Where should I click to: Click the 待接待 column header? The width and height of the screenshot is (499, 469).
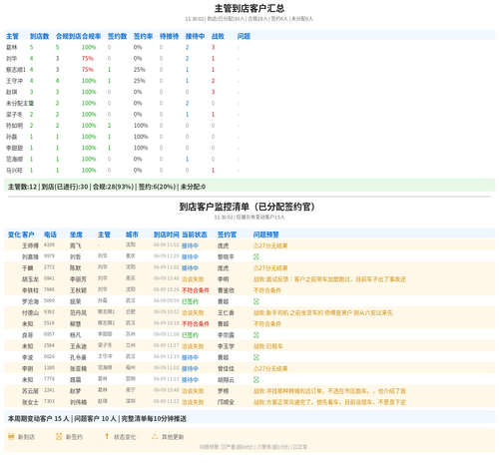point(170,36)
